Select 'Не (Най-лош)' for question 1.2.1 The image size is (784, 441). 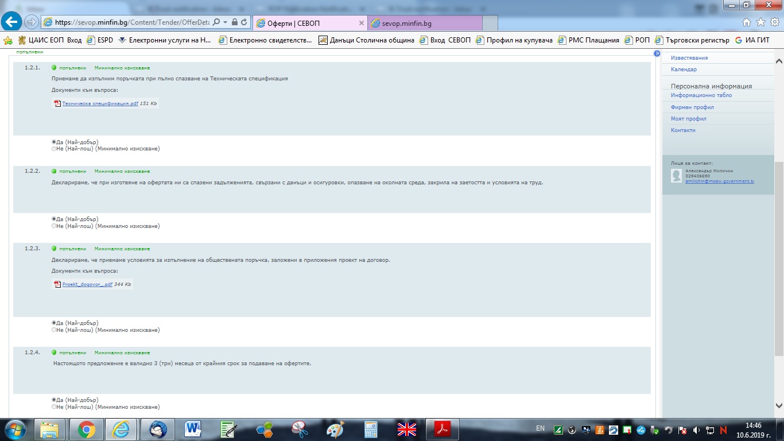pos(54,149)
